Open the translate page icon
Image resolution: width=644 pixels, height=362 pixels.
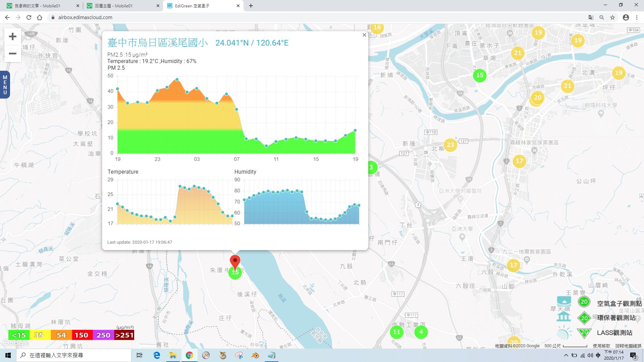click(x=591, y=17)
